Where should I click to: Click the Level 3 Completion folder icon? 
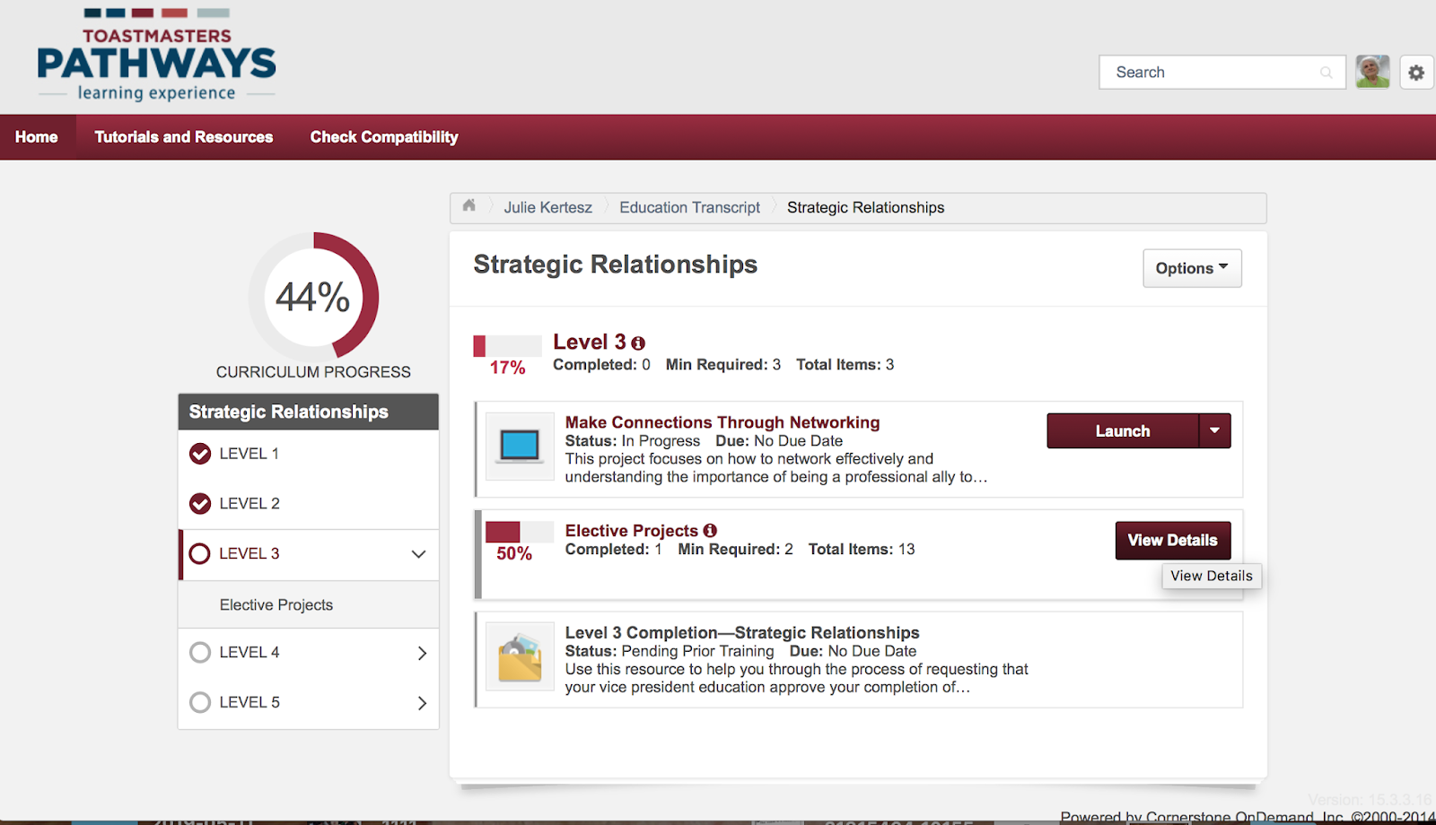pyautogui.click(x=520, y=657)
